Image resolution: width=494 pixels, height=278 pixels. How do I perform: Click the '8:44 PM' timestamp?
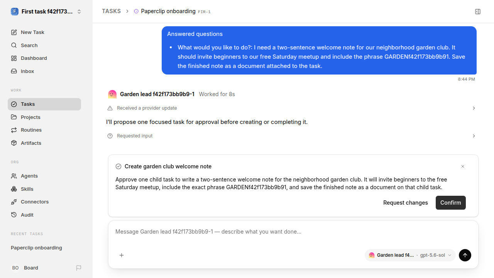coord(467,79)
